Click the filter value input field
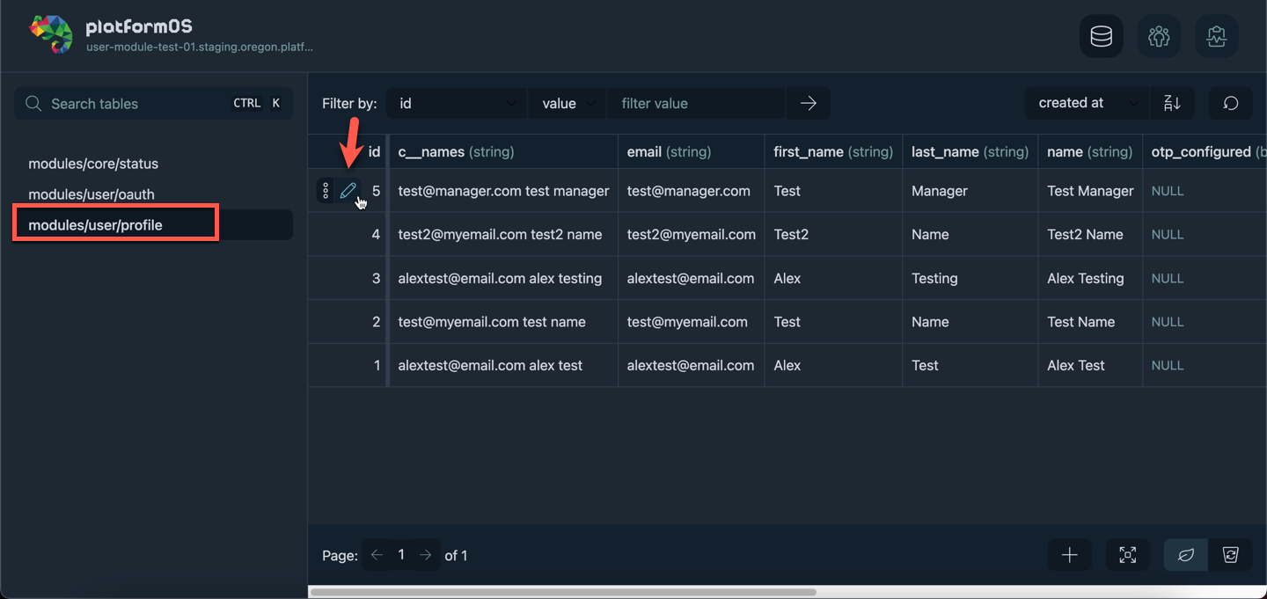 (695, 103)
